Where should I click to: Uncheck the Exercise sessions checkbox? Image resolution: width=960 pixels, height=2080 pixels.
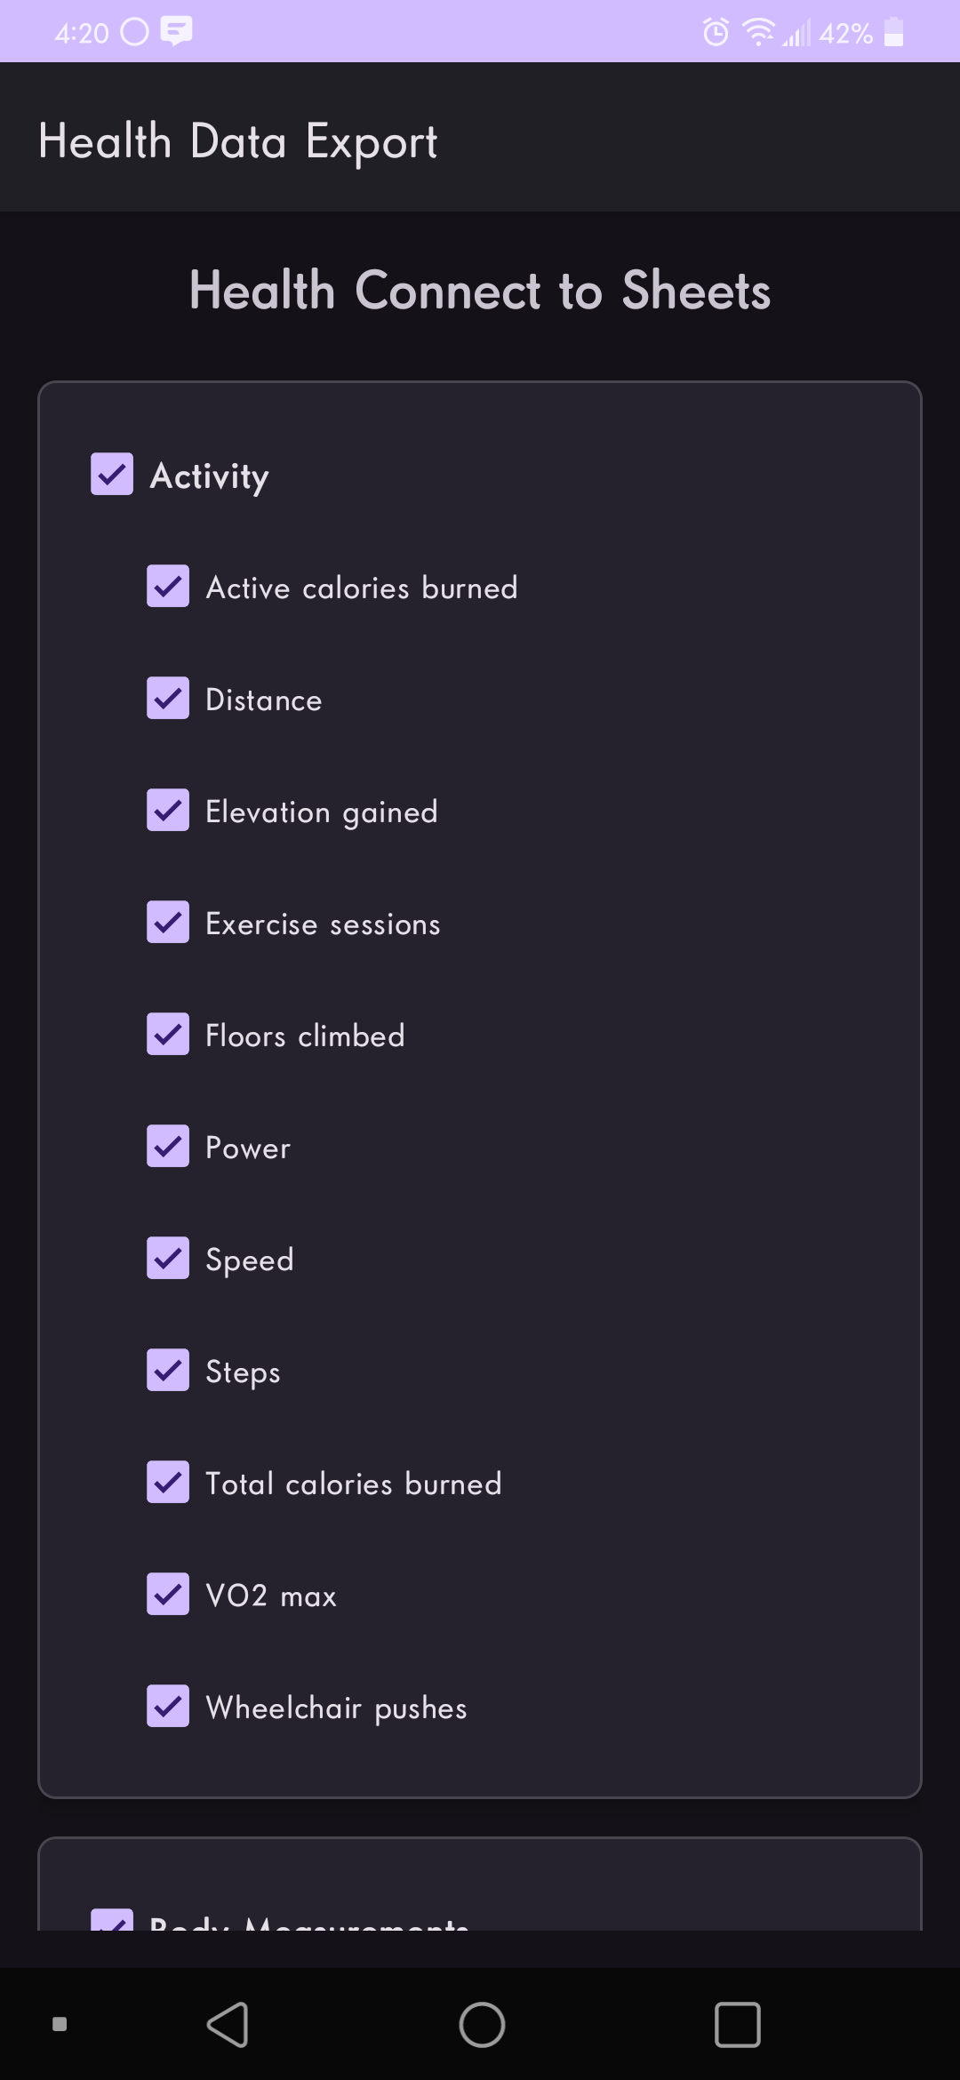pos(168,923)
